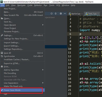Expand Line Separators submenu
102x97 pixels.
tap(22, 83)
